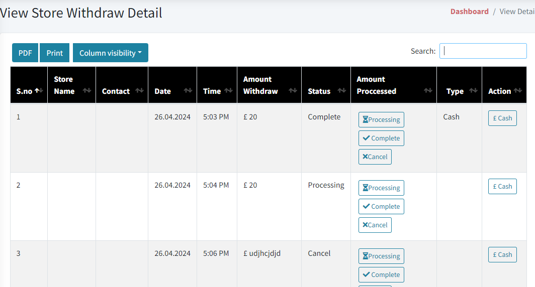The image size is (535, 287).
Task: Focus the Search input field
Action: (x=483, y=51)
